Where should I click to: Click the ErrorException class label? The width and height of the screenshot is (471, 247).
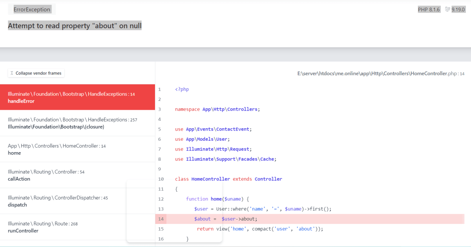click(32, 9)
